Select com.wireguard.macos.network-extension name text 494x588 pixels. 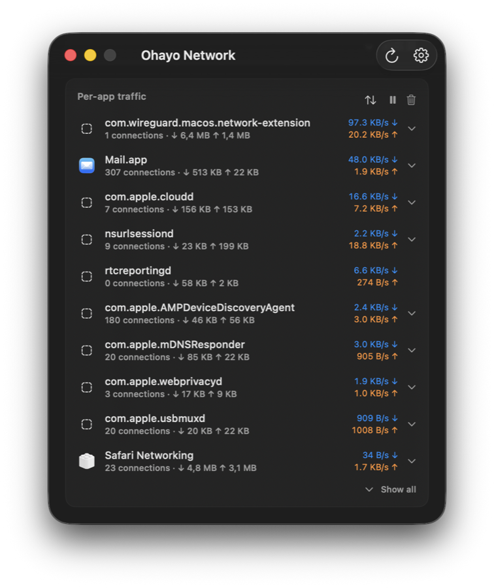[207, 123]
